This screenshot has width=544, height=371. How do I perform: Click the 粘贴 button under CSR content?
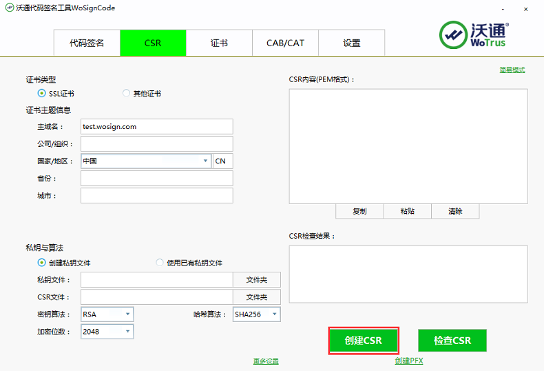click(x=407, y=212)
